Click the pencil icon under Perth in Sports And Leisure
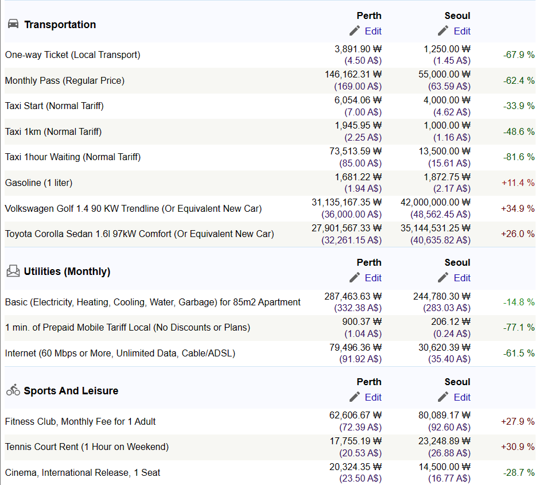The image size is (539, 485). tap(355, 397)
